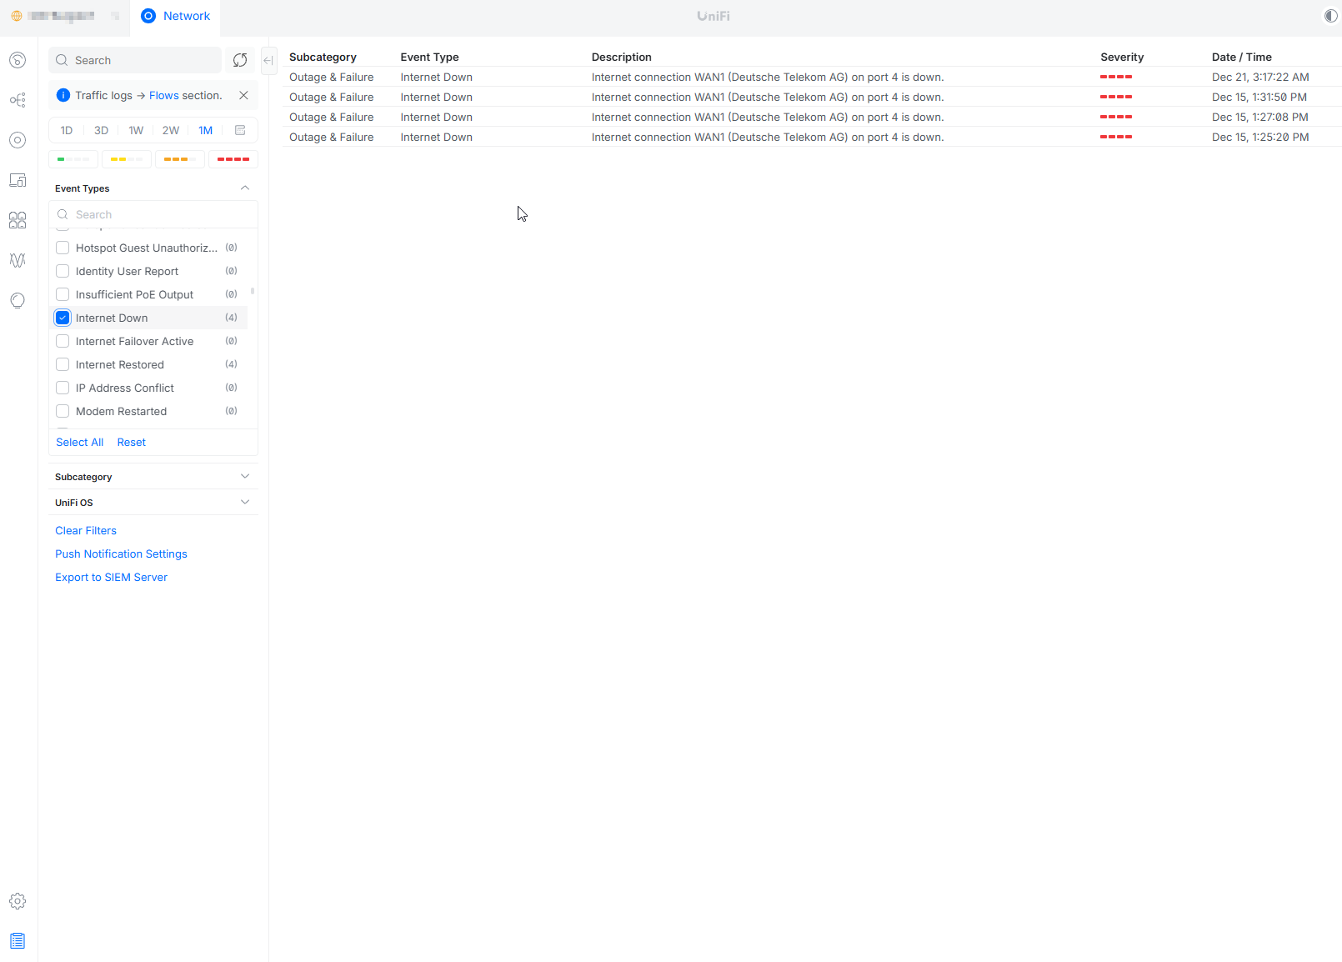Check Internet Restored event type
Image resolution: width=1342 pixels, height=962 pixels.
[x=63, y=364]
